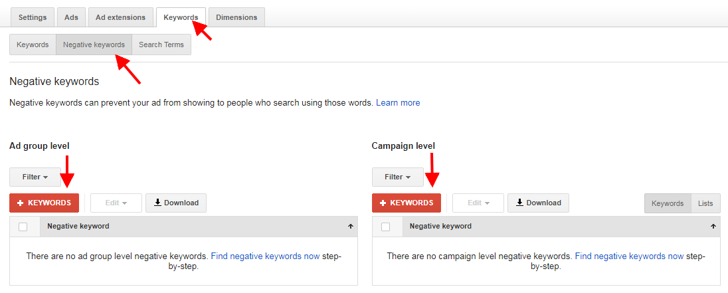Click campaign level red Keywords button
The height and width of the screenshot is (293, 728).
coord(406,203)
